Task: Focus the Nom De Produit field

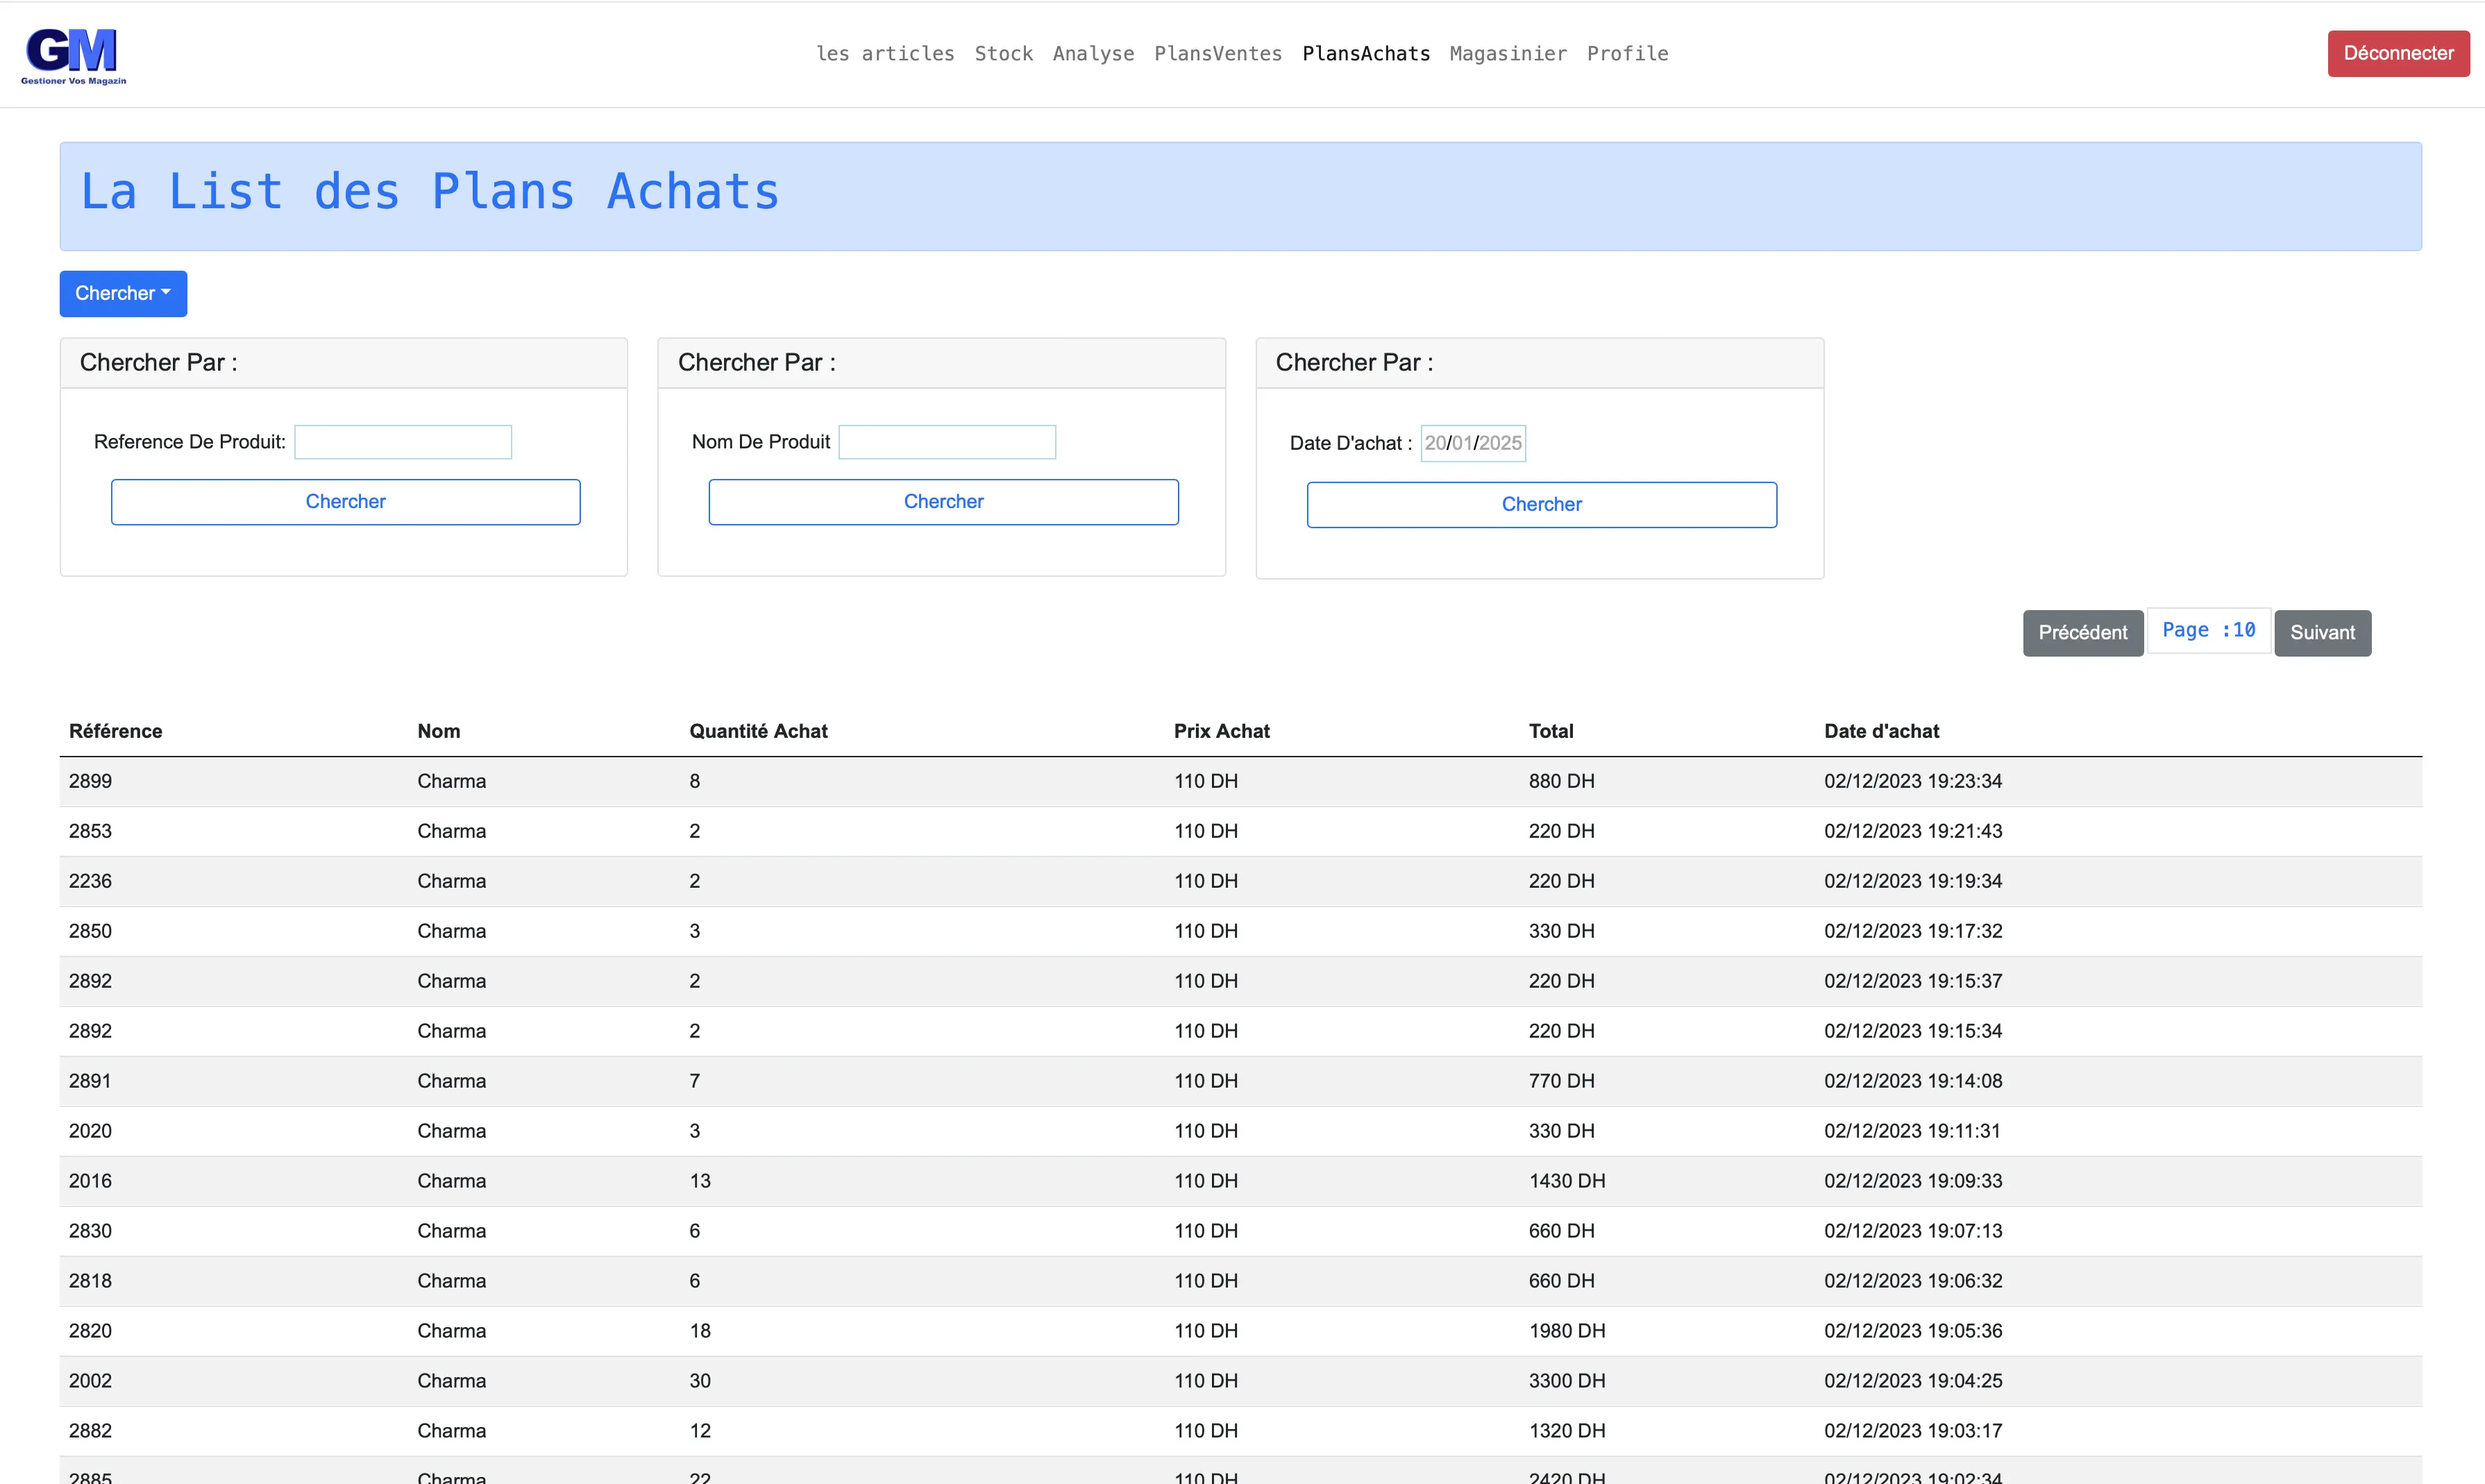Action: (x=947, y=442)
